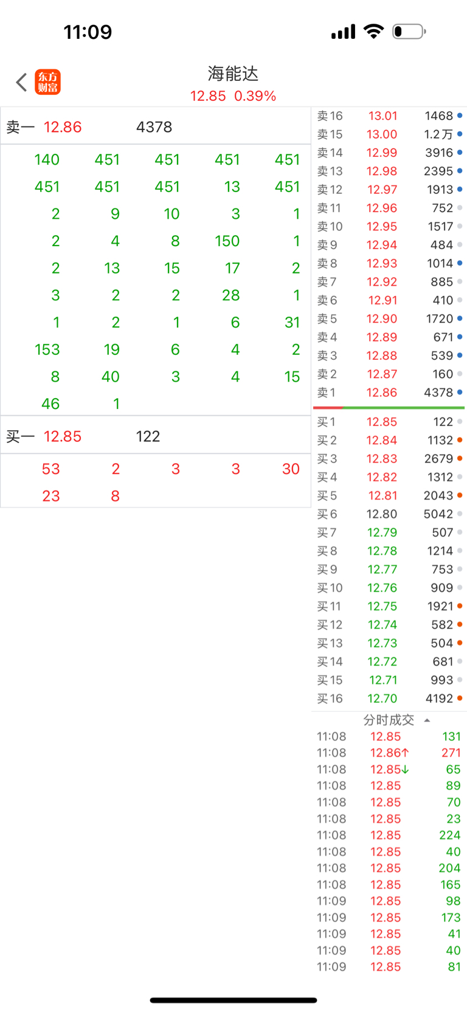Select the 卖12 12.97 row
Viewport: 467px width, 1012px height.
(389, 190)
